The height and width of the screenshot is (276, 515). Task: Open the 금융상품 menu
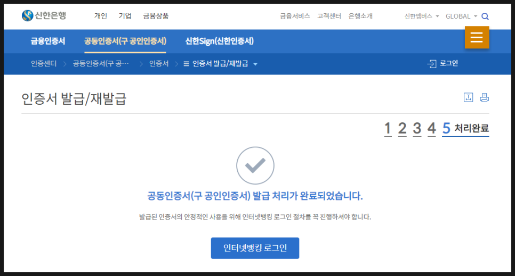[156, 16]
